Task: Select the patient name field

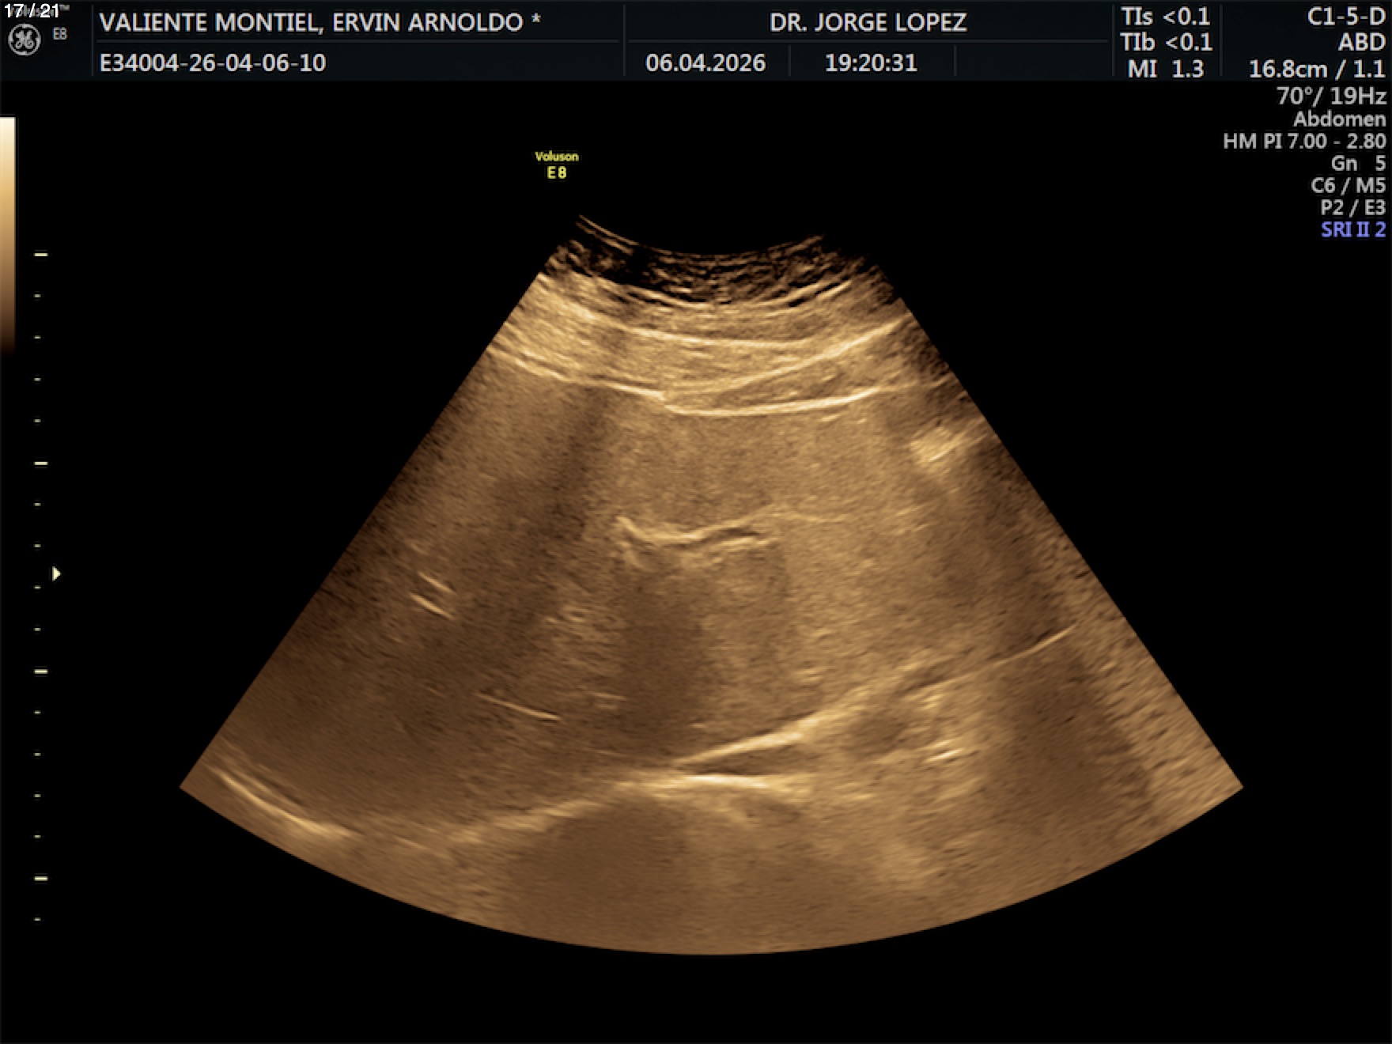Action: (x=320, y=22)
